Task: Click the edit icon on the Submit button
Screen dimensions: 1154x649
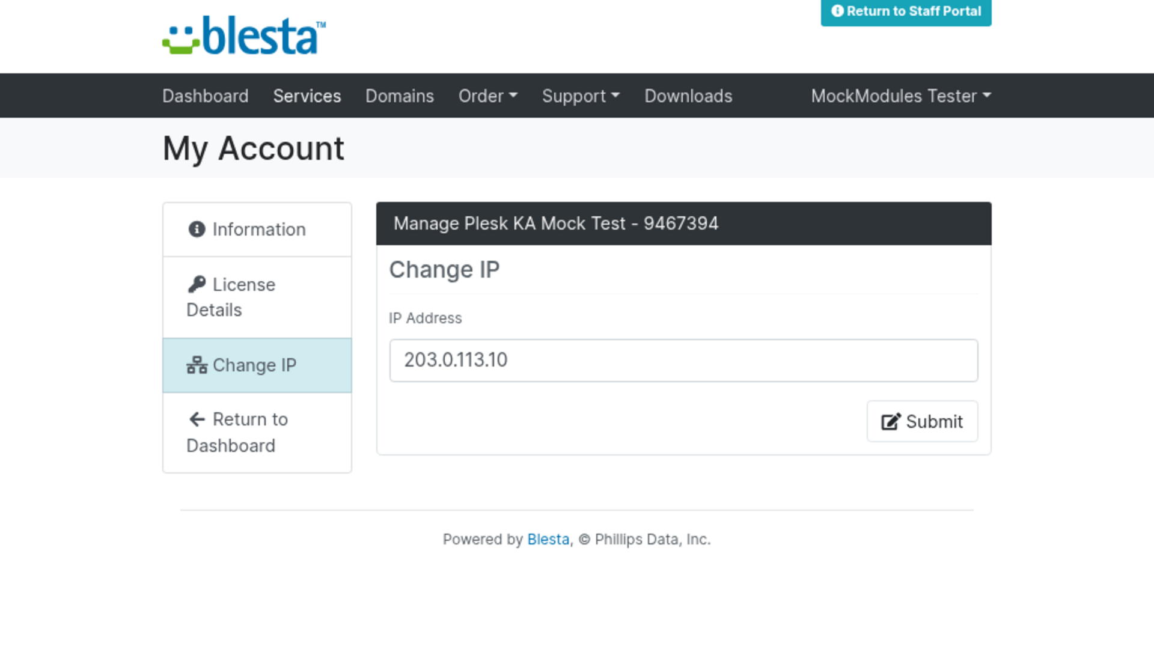Action: 891,421
